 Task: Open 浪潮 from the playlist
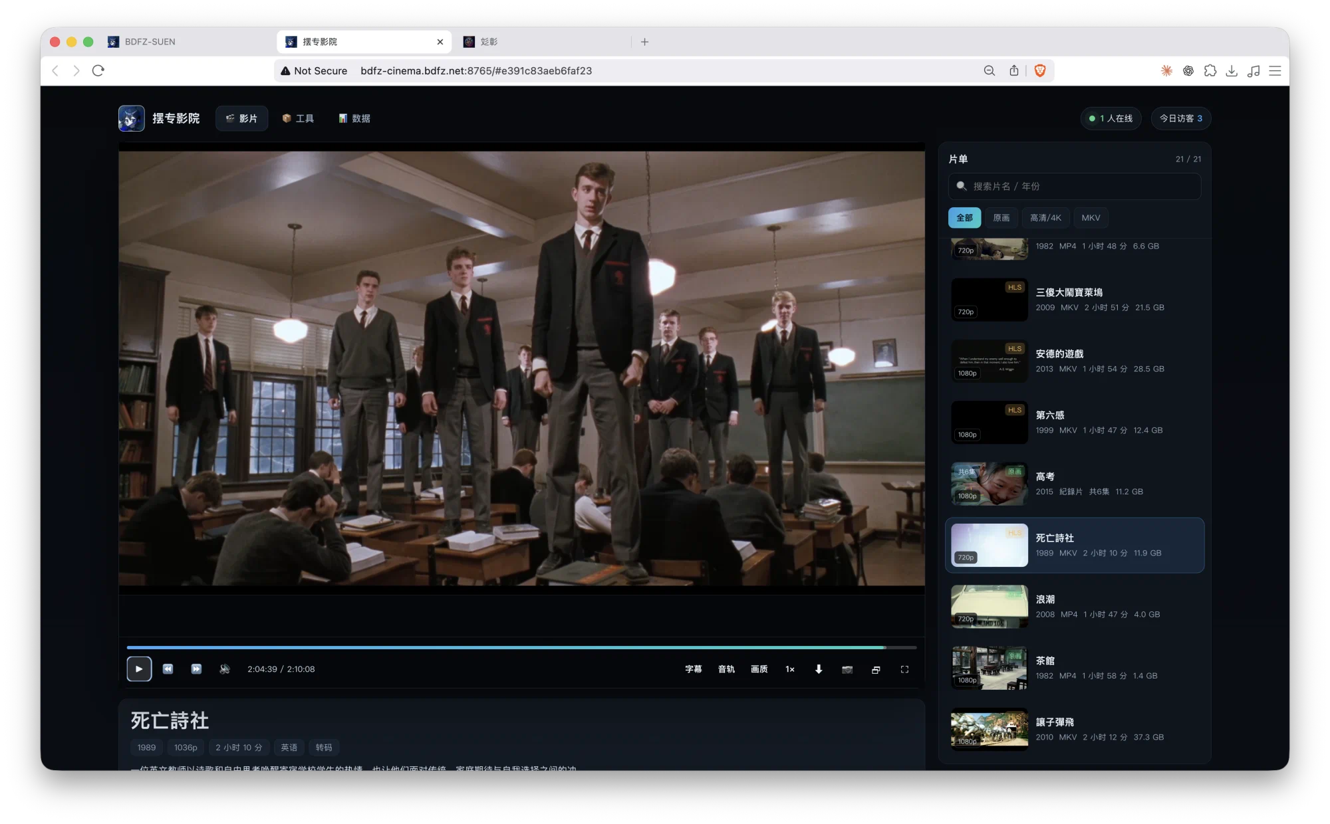pos(1075,607)
